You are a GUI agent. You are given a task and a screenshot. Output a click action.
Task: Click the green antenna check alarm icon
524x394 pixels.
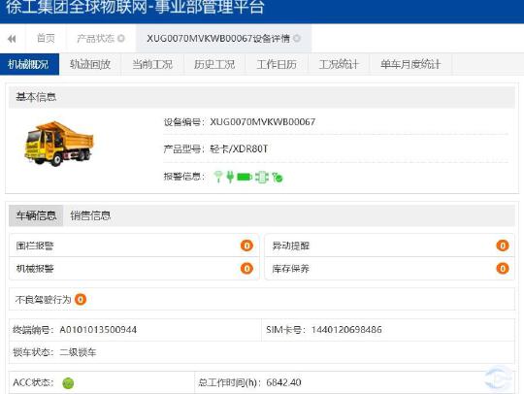pyautogui.click(x=278, y=178)
